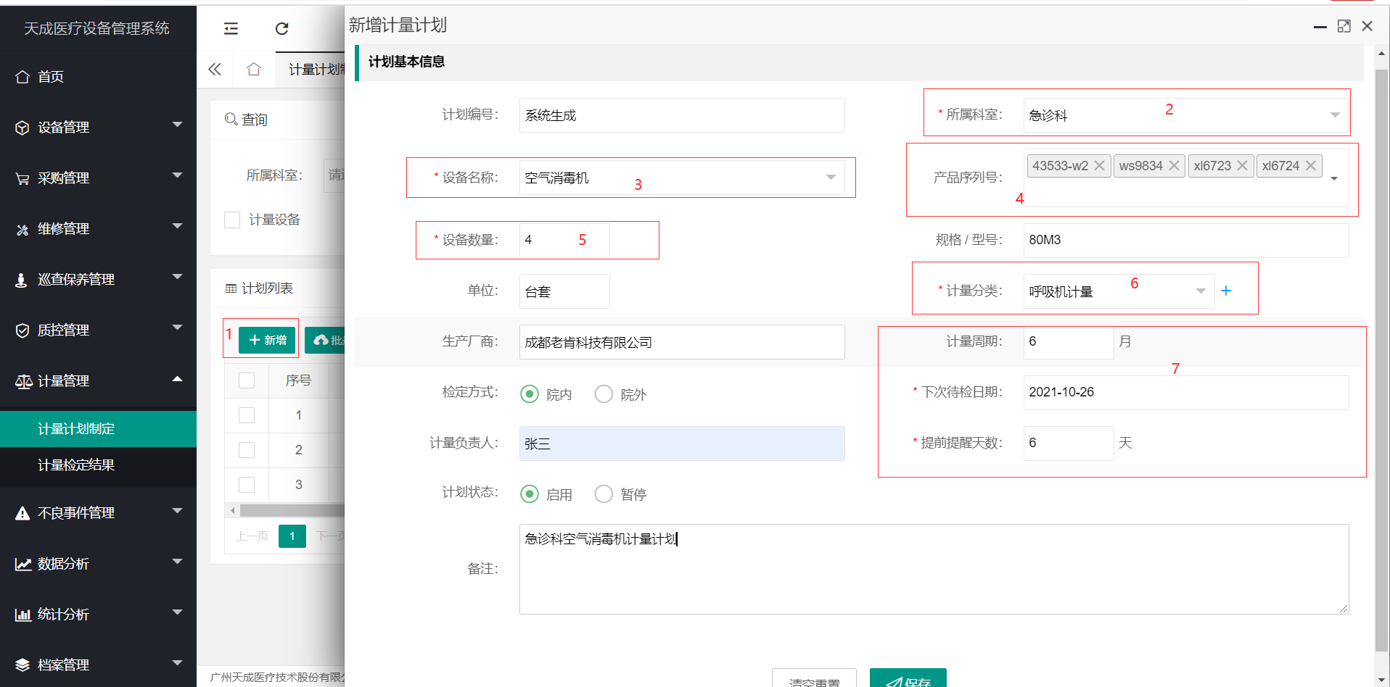Screen dimensions: 1390x687
Task: Click the 质控管理 shield icon
Action: pyautogui.click(x=22, y=330)
